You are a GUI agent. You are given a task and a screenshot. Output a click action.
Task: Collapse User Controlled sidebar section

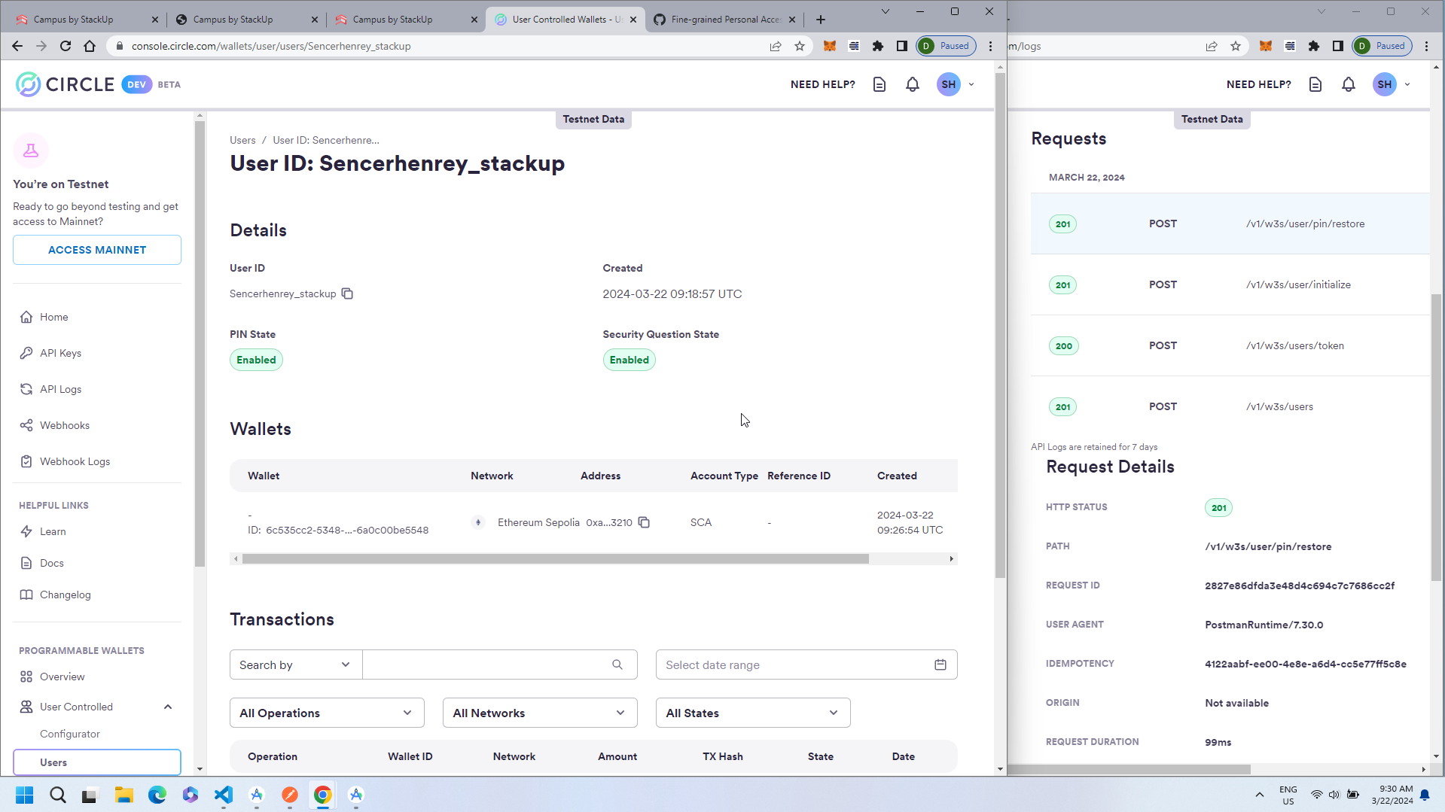[x=168, y=707]
